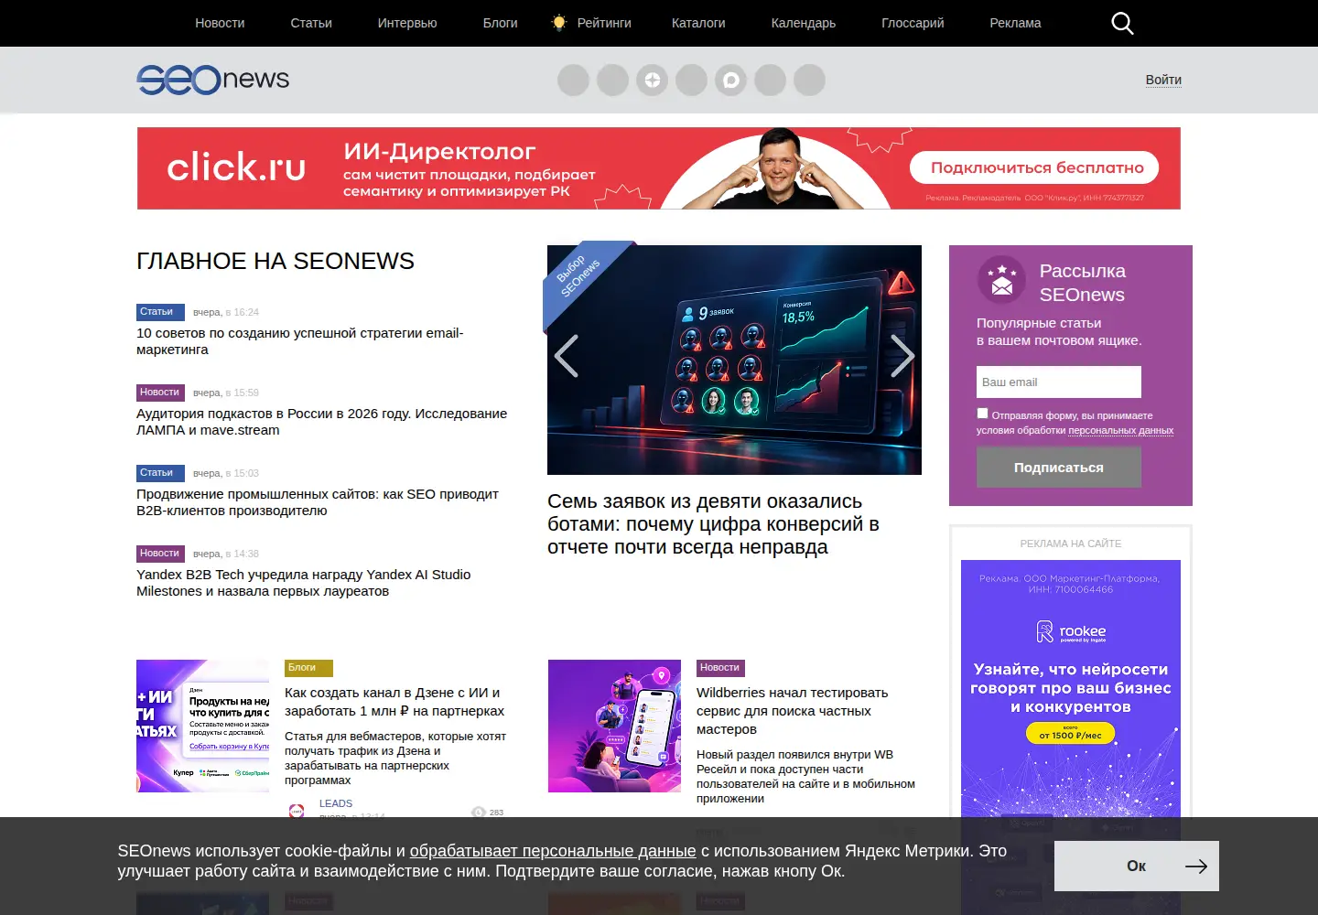The height and width of the screenshot is (915, 1318).
Task: Open the Интервью menu item
Action: click(x=407, y=23)
